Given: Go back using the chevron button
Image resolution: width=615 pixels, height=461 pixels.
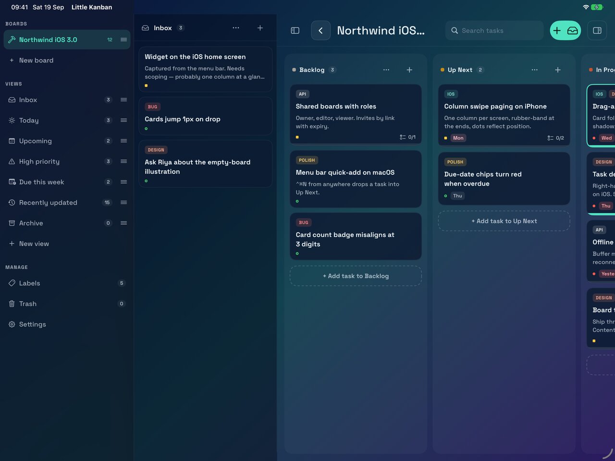Looking at the screenshot, I should (320, 30).
